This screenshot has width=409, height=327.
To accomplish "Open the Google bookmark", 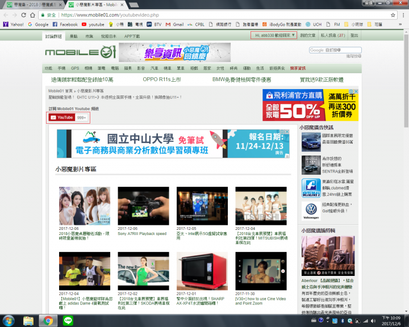I will 38,24.
